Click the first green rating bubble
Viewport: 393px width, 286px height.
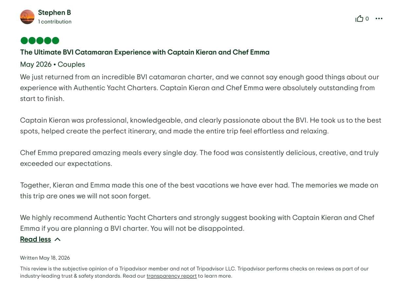(x=24, y=41)
